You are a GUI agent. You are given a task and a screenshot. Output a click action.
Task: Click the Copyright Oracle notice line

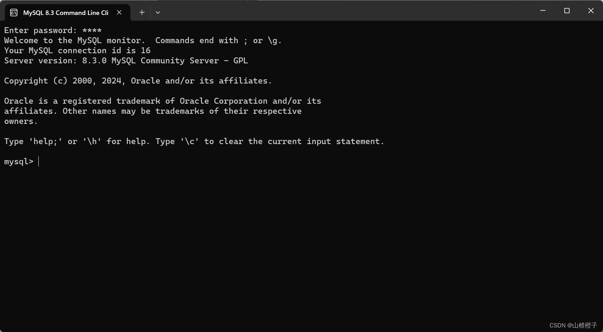tap(138, 80)
